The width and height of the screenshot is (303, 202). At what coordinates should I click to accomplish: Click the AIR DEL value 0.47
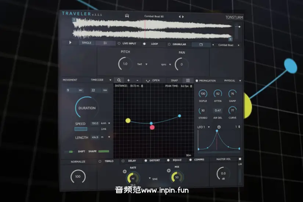point(217,111)
